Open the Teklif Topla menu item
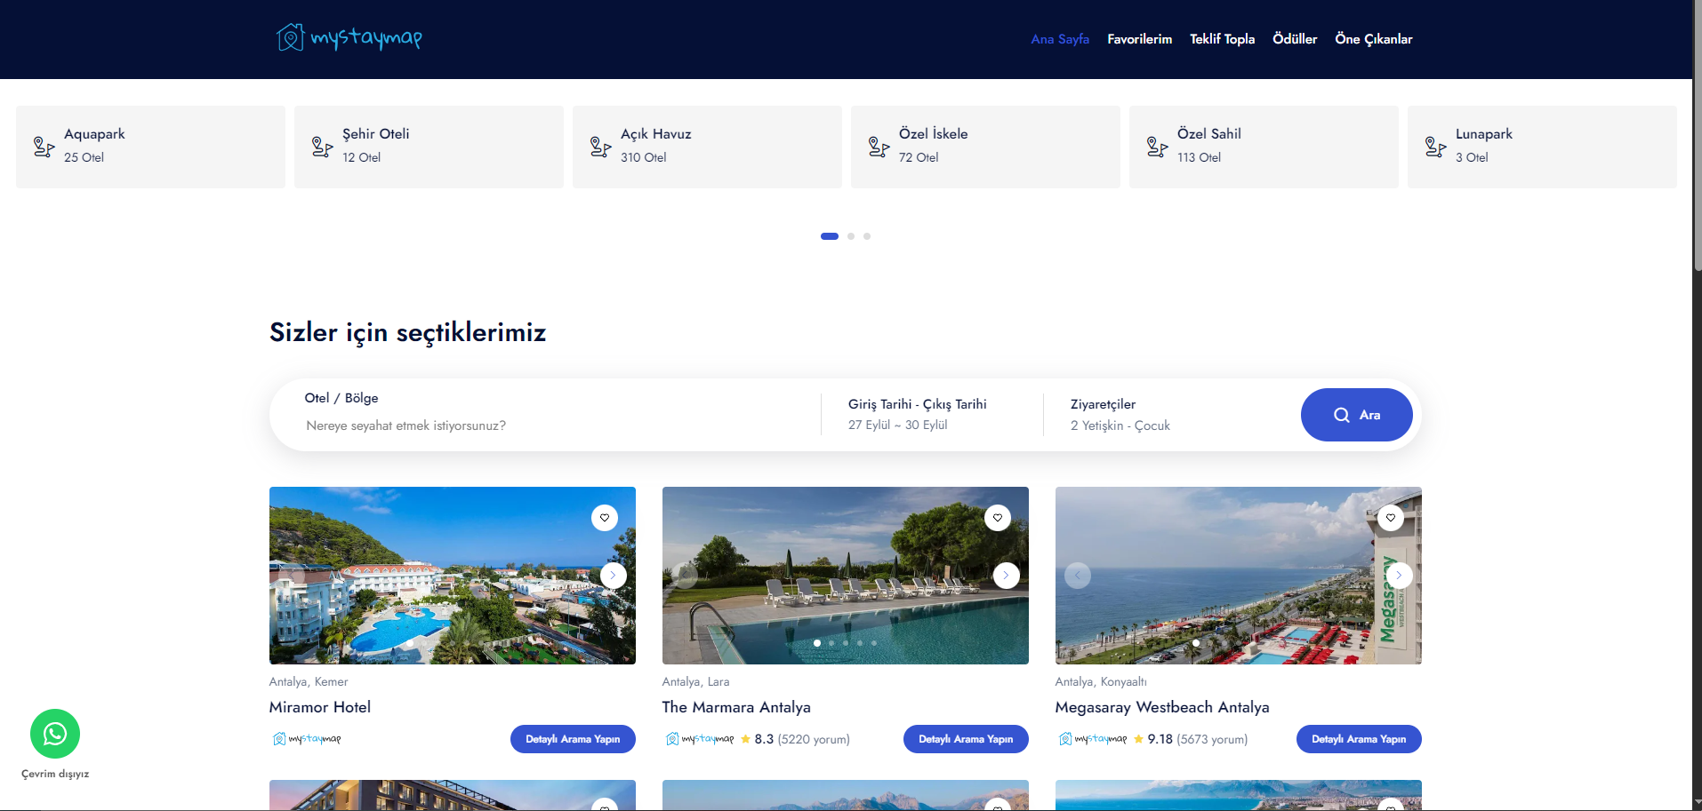 [x=1222, y=39]
